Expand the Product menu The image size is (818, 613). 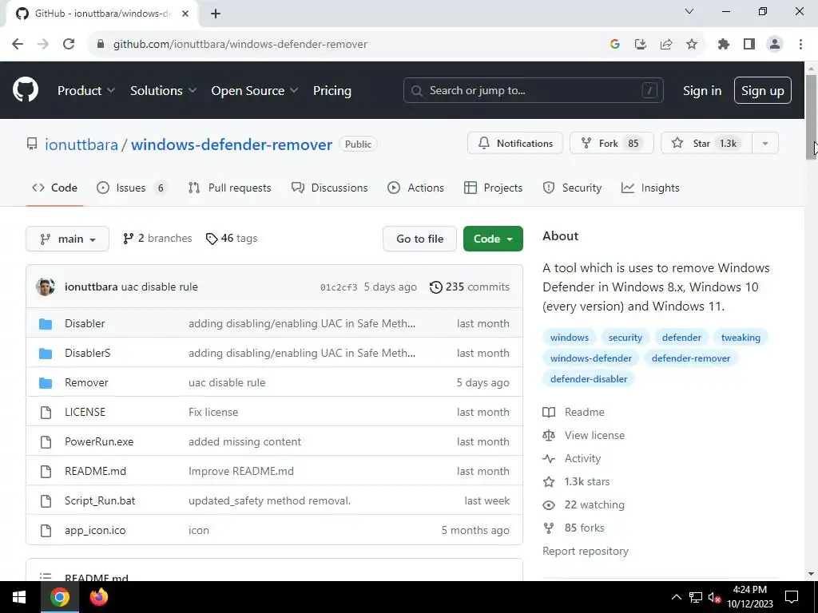click(86, 91)
